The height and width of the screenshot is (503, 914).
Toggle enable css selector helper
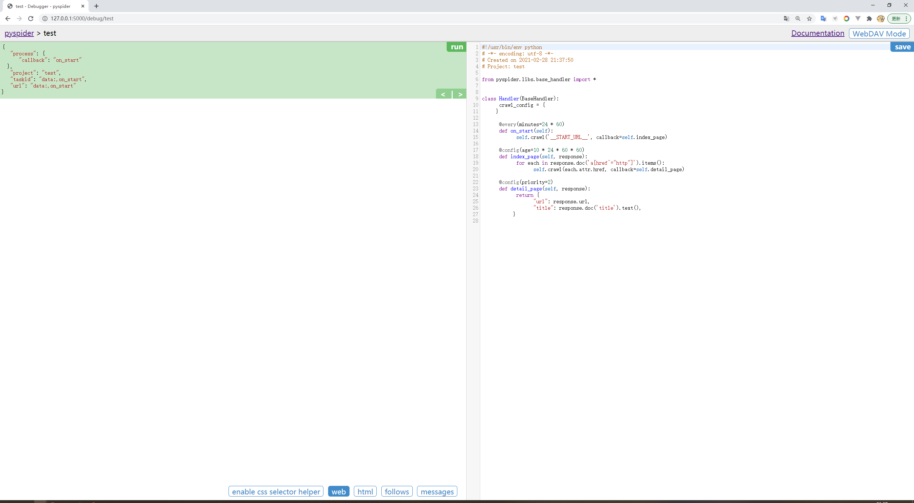click(276, 492)
